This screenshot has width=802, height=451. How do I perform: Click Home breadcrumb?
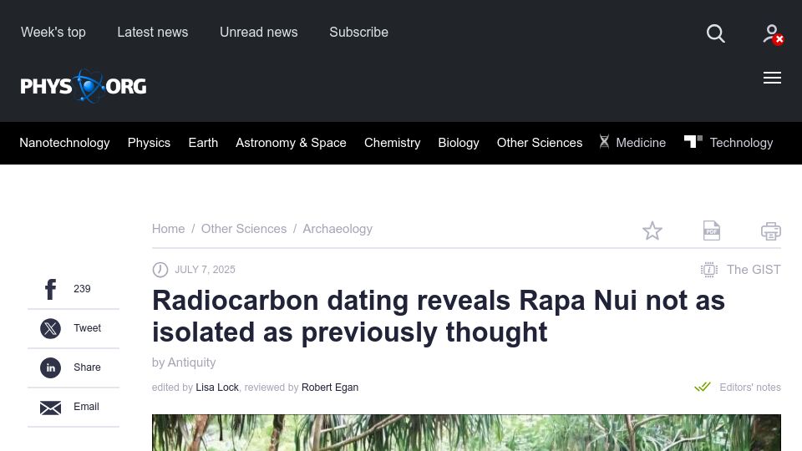click(x=168, y=229)
